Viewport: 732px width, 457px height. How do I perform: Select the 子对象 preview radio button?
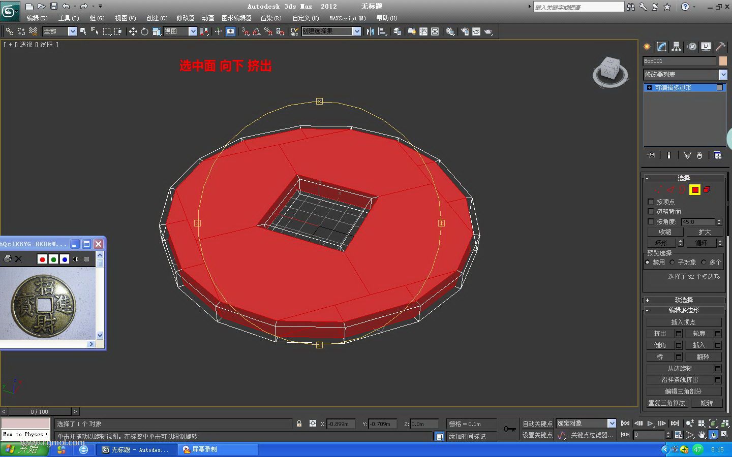pos(672,263)
